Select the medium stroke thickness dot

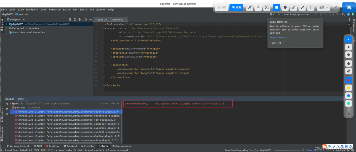pos(348,47)
